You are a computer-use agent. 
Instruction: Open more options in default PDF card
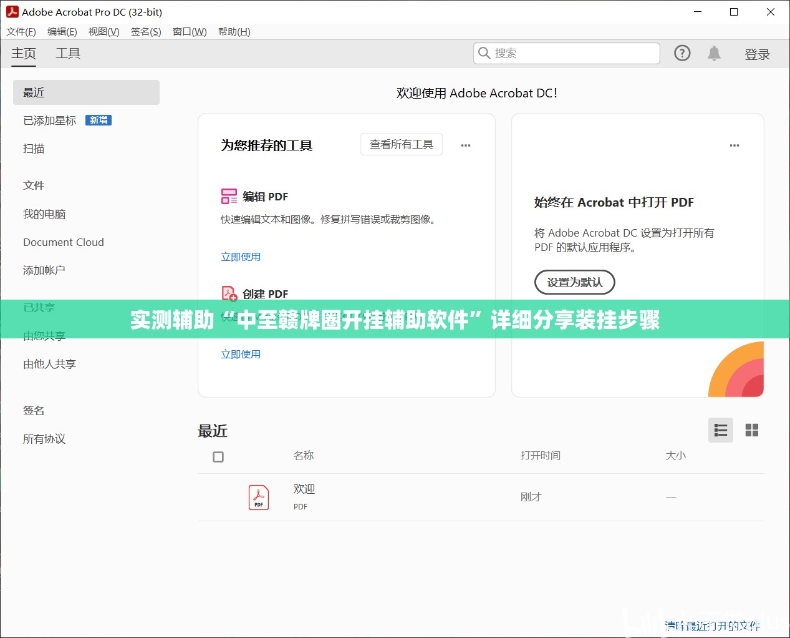point(735,145)
